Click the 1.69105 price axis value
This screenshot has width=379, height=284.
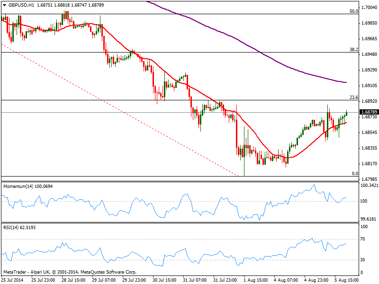[x=369, y=86]
